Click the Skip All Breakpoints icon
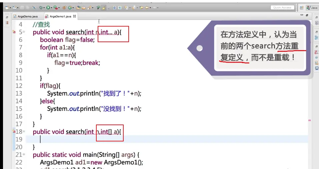 click(x=34, y=8)
